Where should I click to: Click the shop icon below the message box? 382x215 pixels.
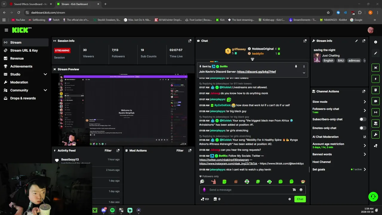click(215, 199)
